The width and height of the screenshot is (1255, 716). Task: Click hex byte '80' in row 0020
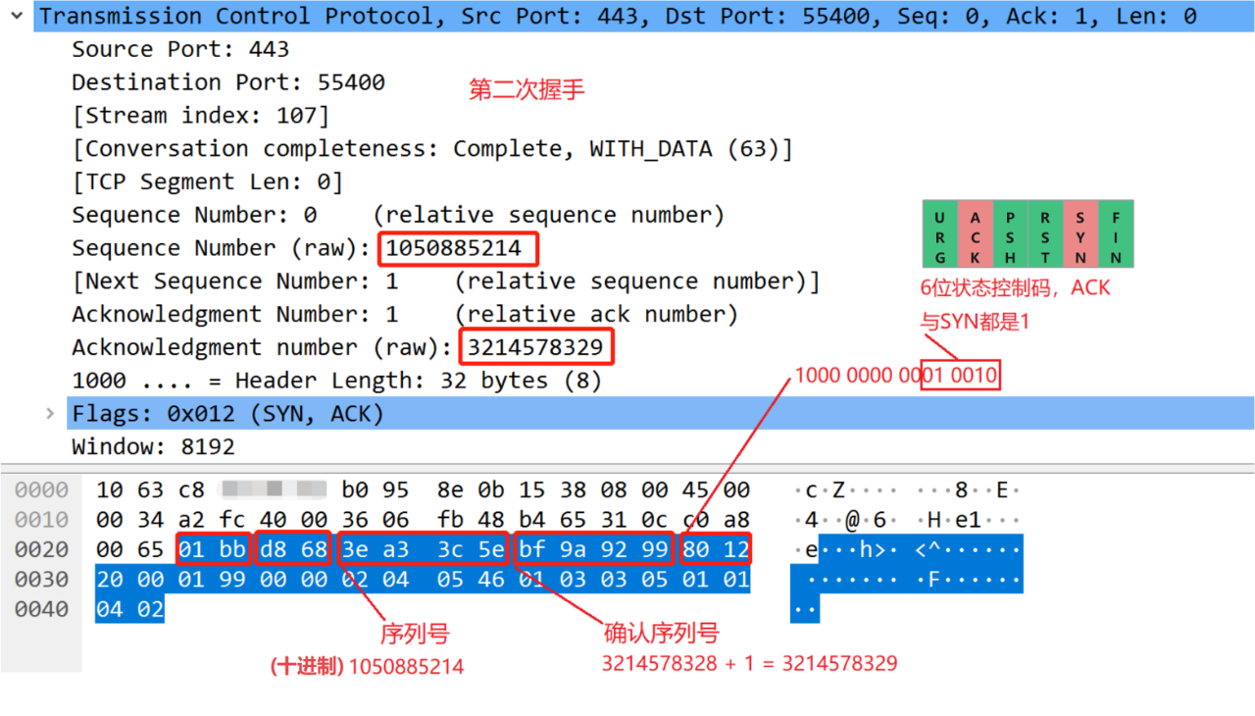pyautogui.click(x=695, y=550)
